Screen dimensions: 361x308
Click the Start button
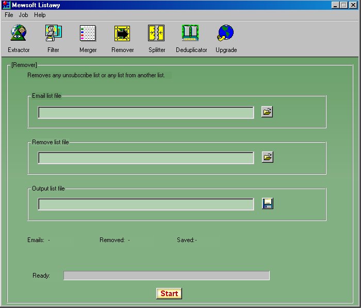[x=169, y=294]
